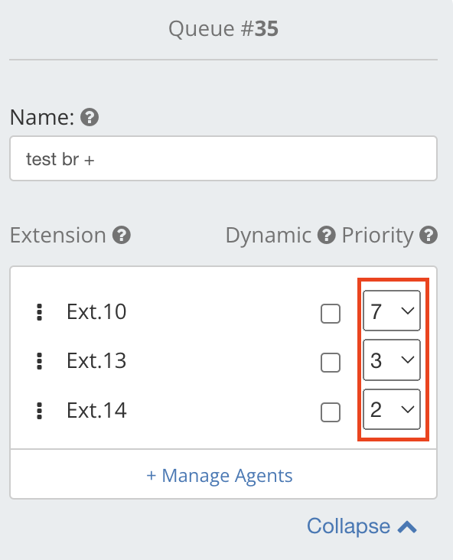Click the Name input field containing test br +
The height and width of the screenshot is (560, 453).
(x=223, y=158)
